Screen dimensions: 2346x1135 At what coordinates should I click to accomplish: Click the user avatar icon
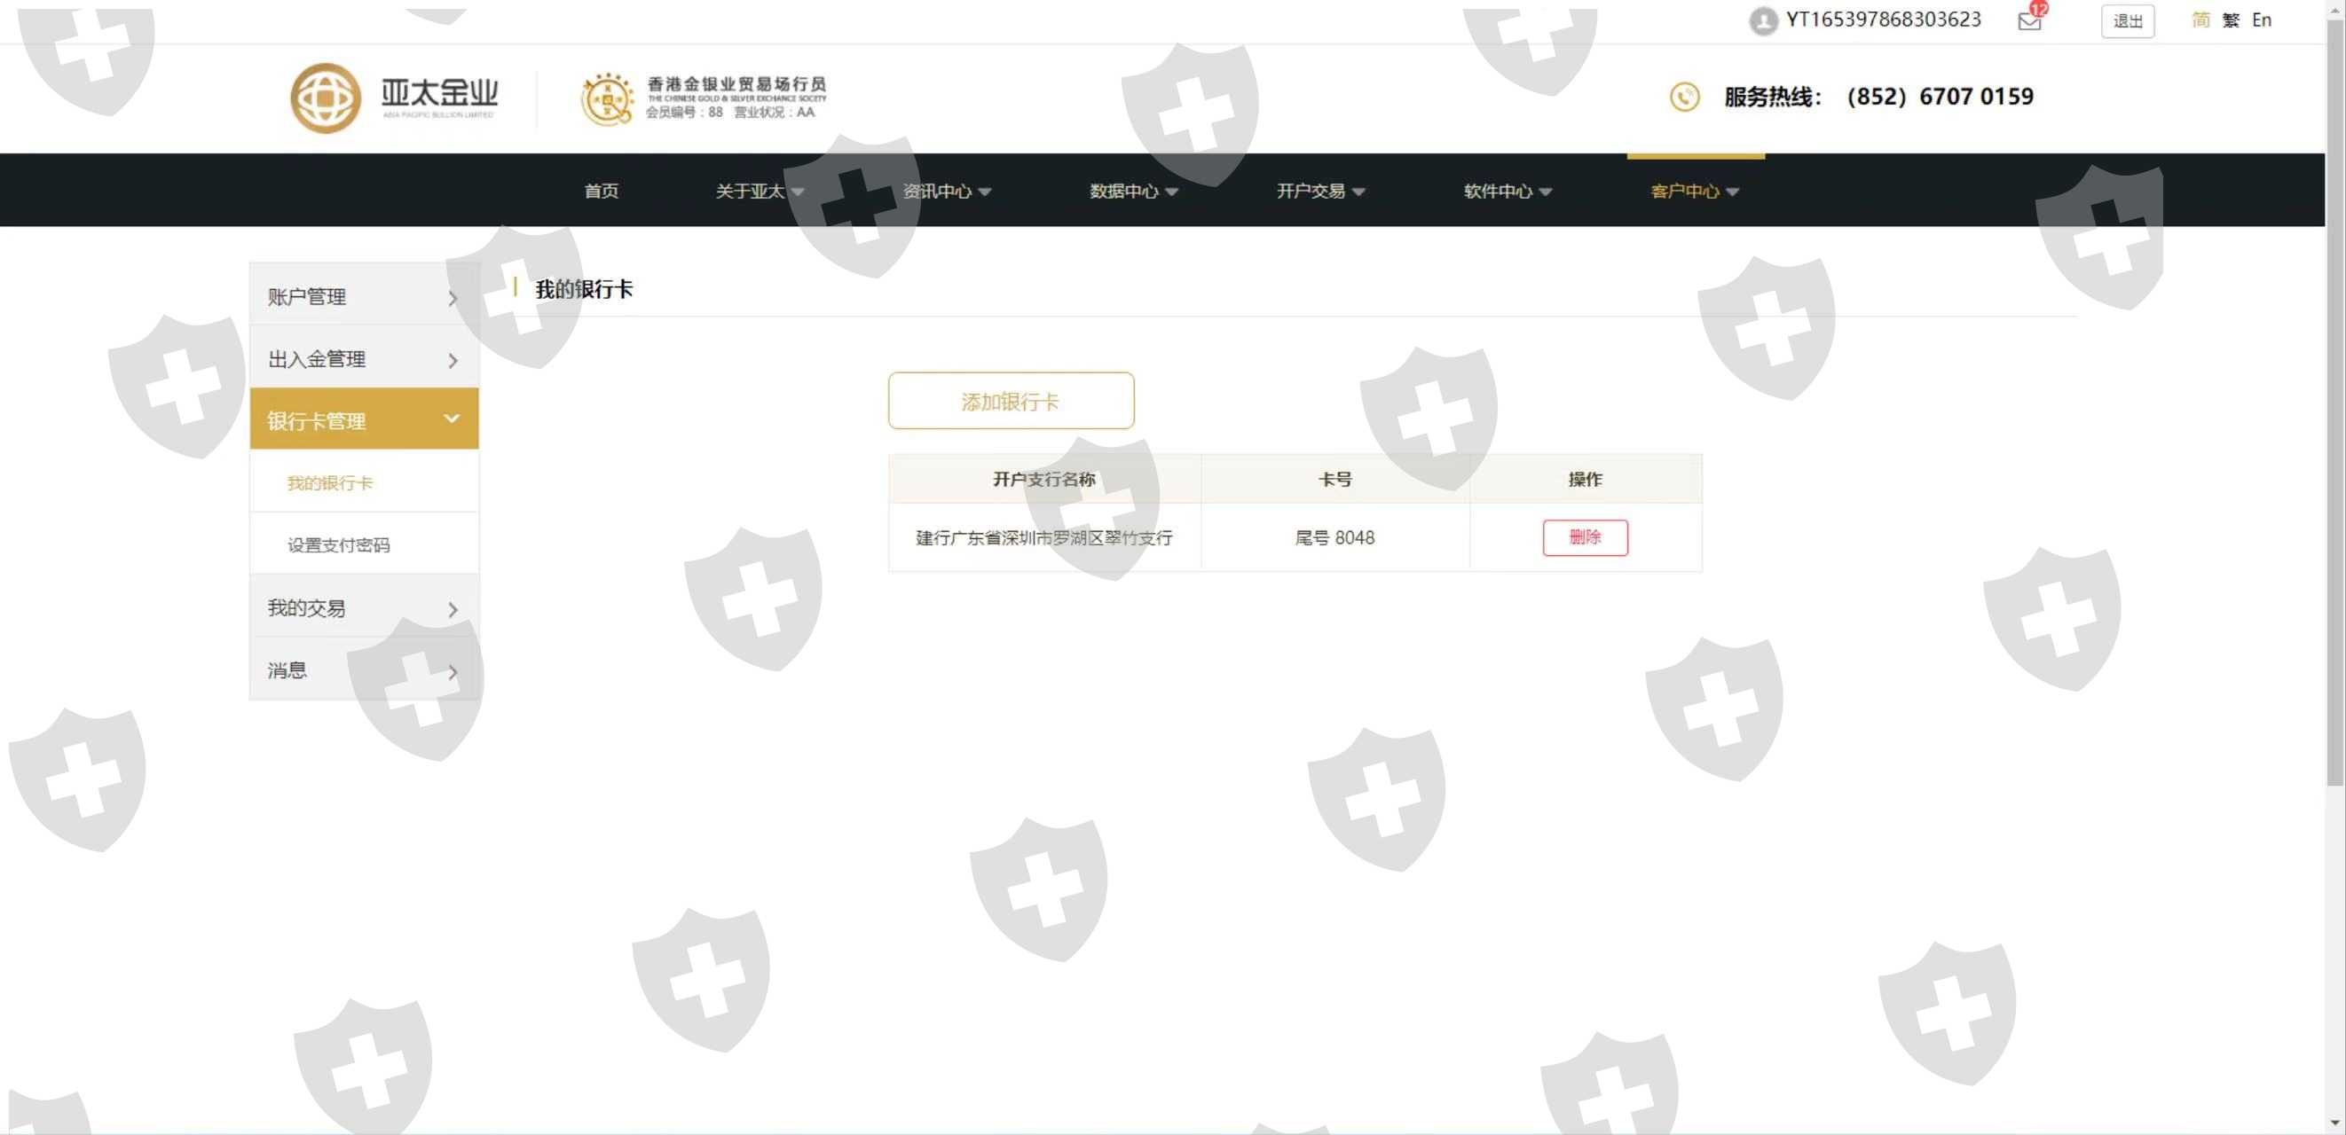point(1762,21)
